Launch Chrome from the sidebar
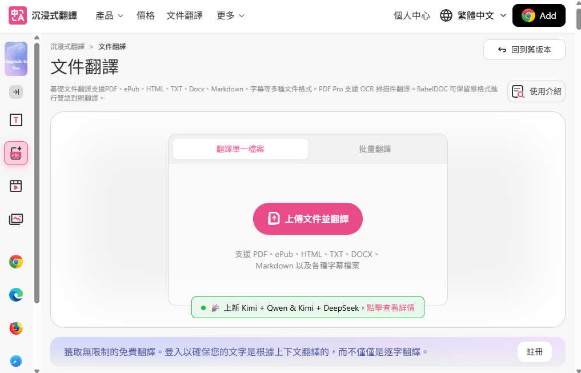 tap(15, 262)
